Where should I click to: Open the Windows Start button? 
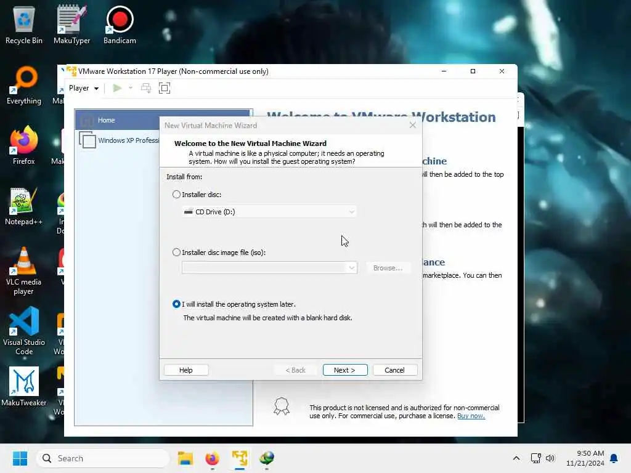click(x=20, y=458)
